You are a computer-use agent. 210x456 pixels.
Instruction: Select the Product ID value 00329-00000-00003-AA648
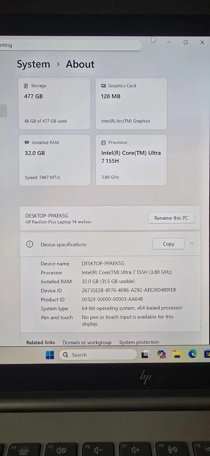[x=112, y=299]
